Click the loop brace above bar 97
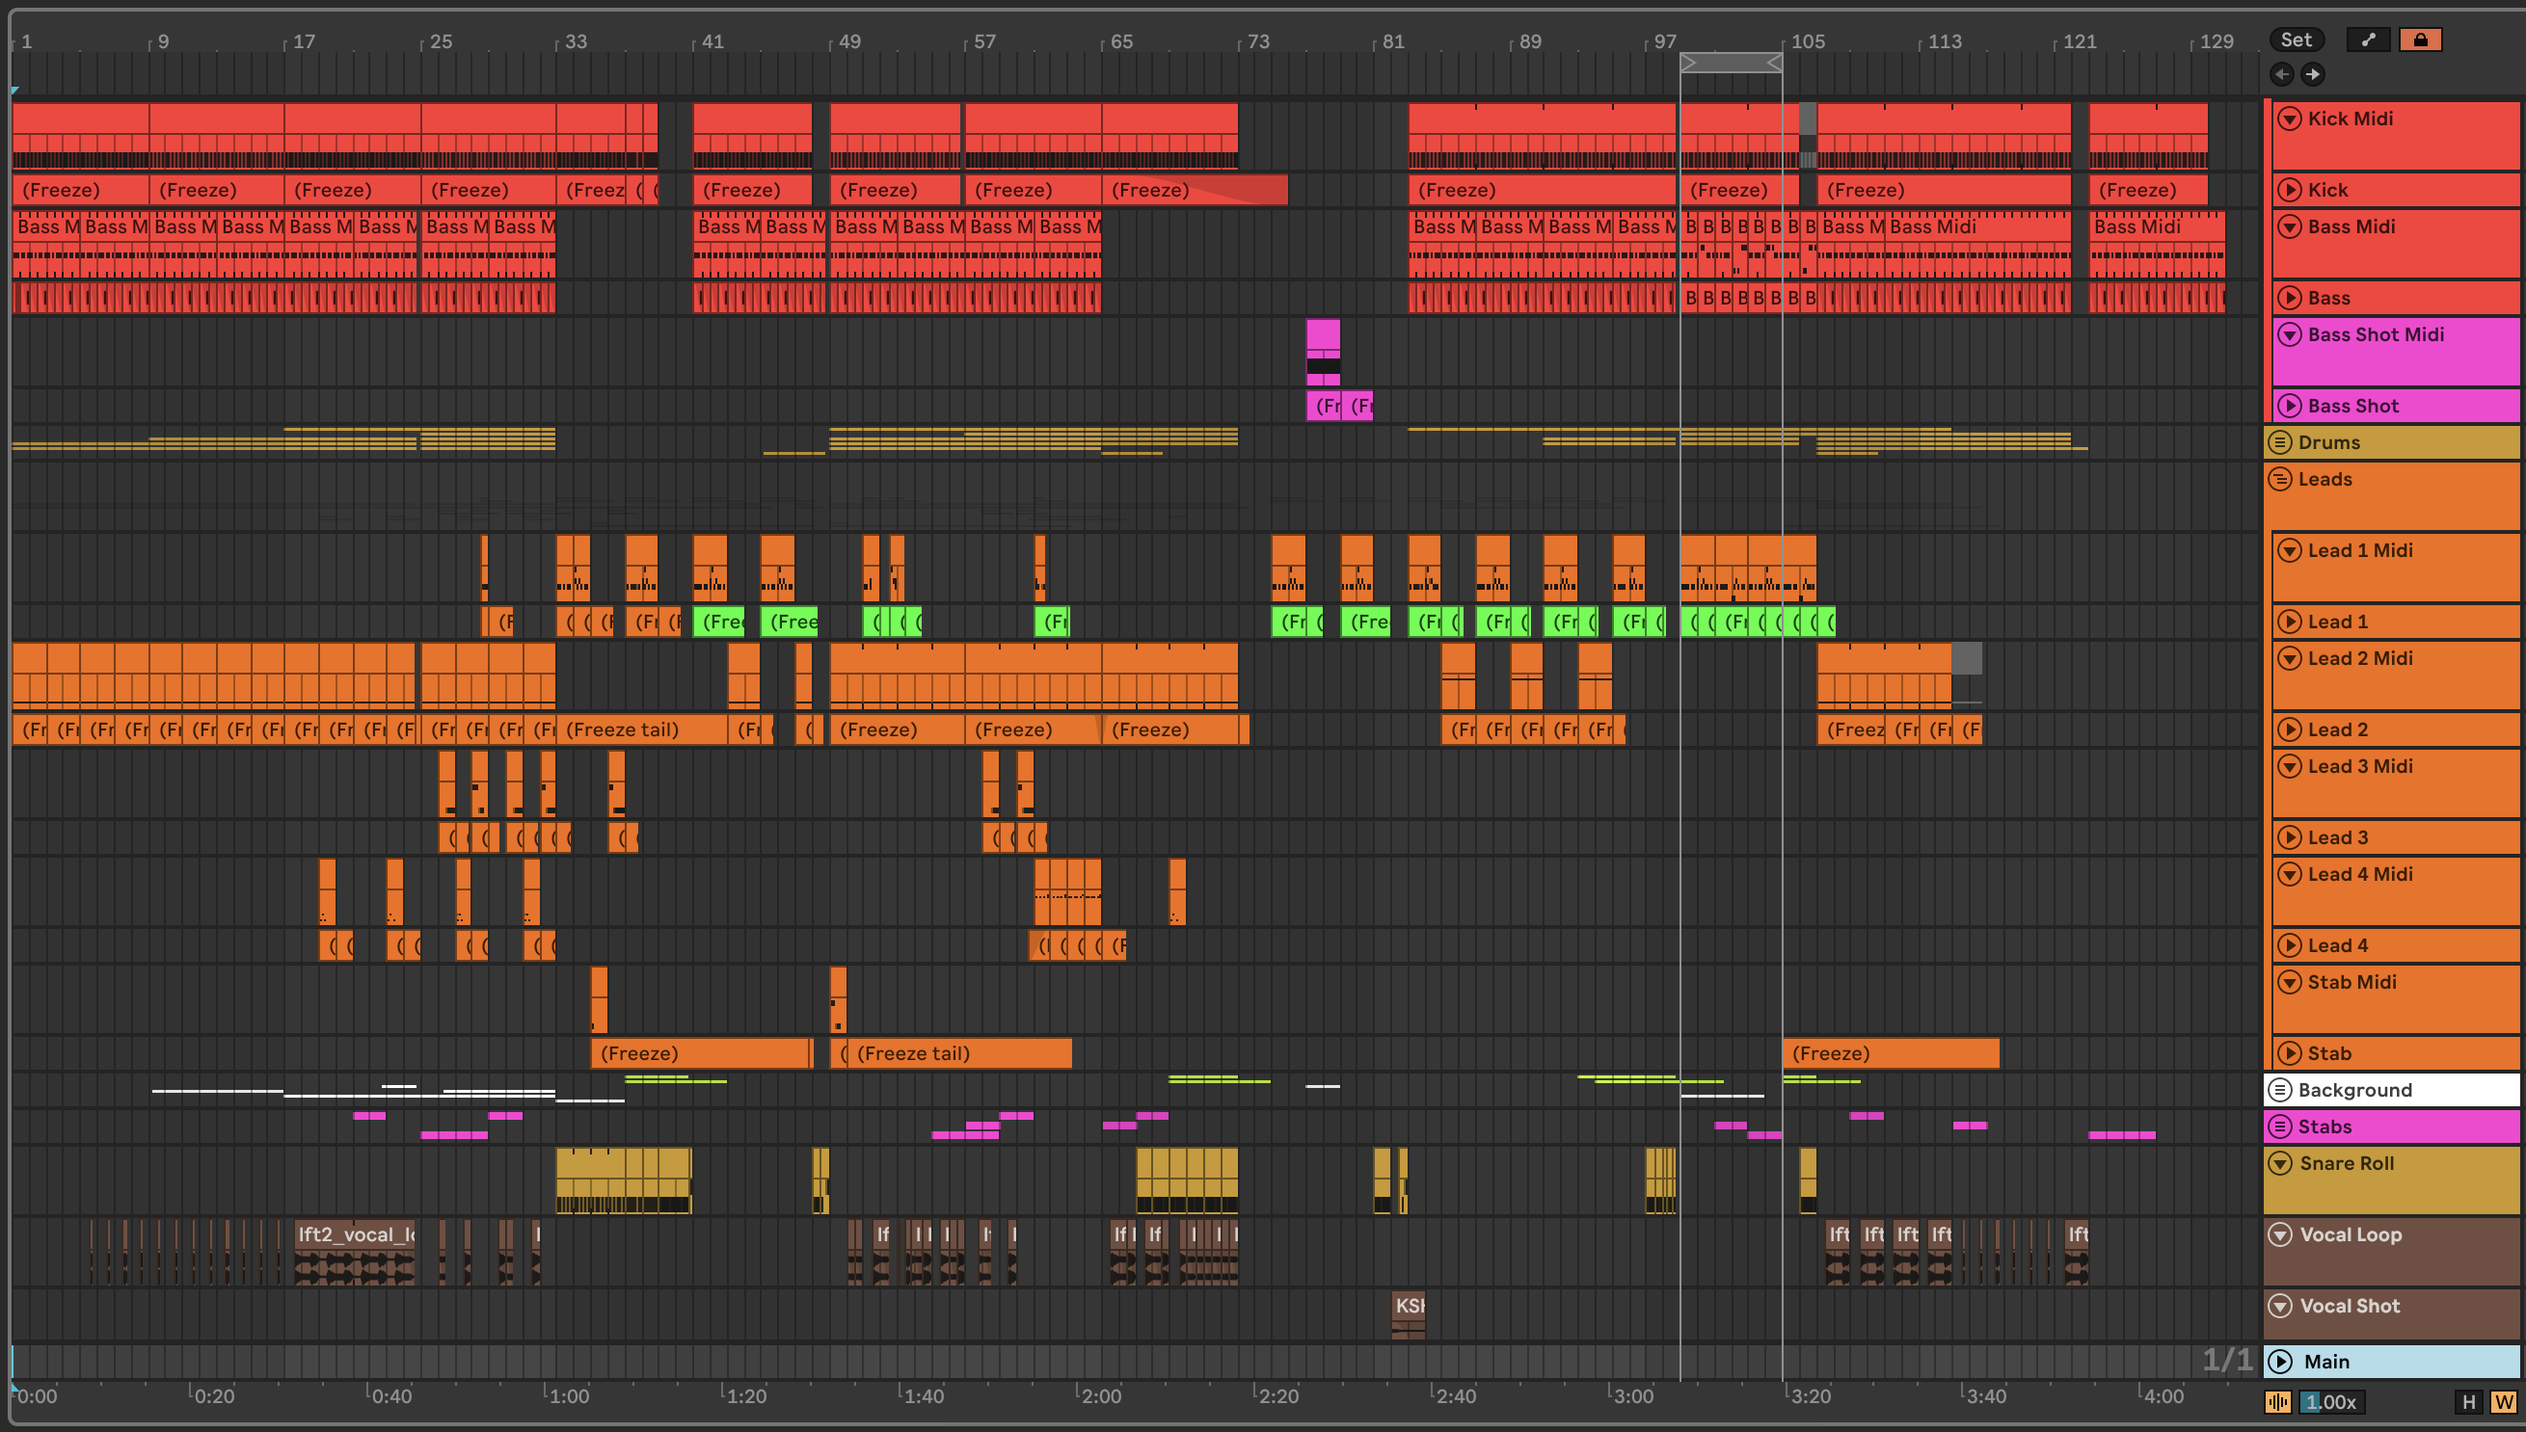 click(1730, 63)
